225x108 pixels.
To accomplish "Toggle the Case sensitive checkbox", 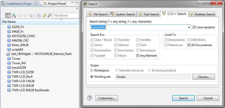I will [194, 27].
